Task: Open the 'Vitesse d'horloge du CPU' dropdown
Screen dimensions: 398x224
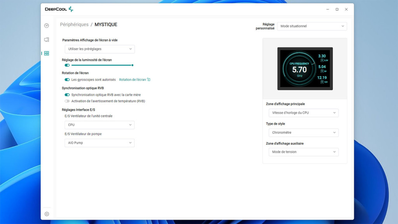Action: click(x=303, y=113)
